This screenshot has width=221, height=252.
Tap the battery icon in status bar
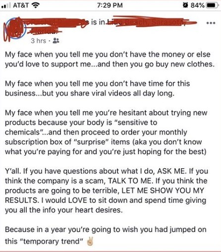(x=213, y=5)
